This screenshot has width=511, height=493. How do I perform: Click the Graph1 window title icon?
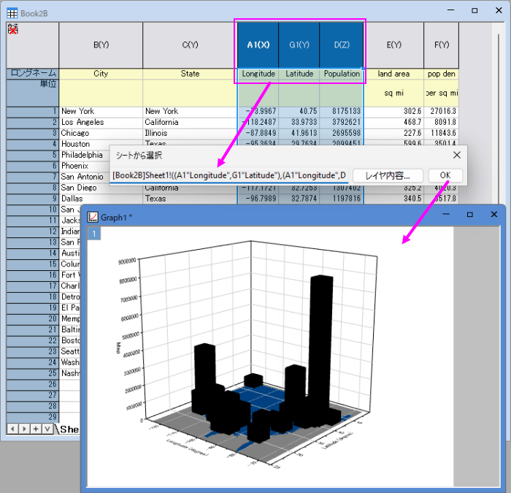[x=93, y=217]
